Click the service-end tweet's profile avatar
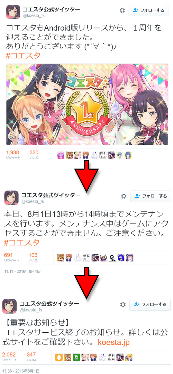Screen dimensions: 173x374 (9, 306)
